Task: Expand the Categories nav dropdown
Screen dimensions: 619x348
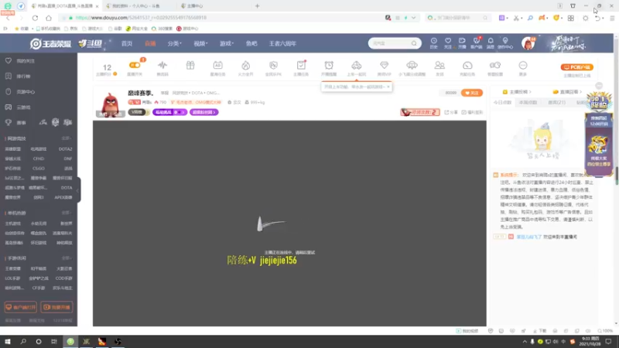Action: (175, 43)
